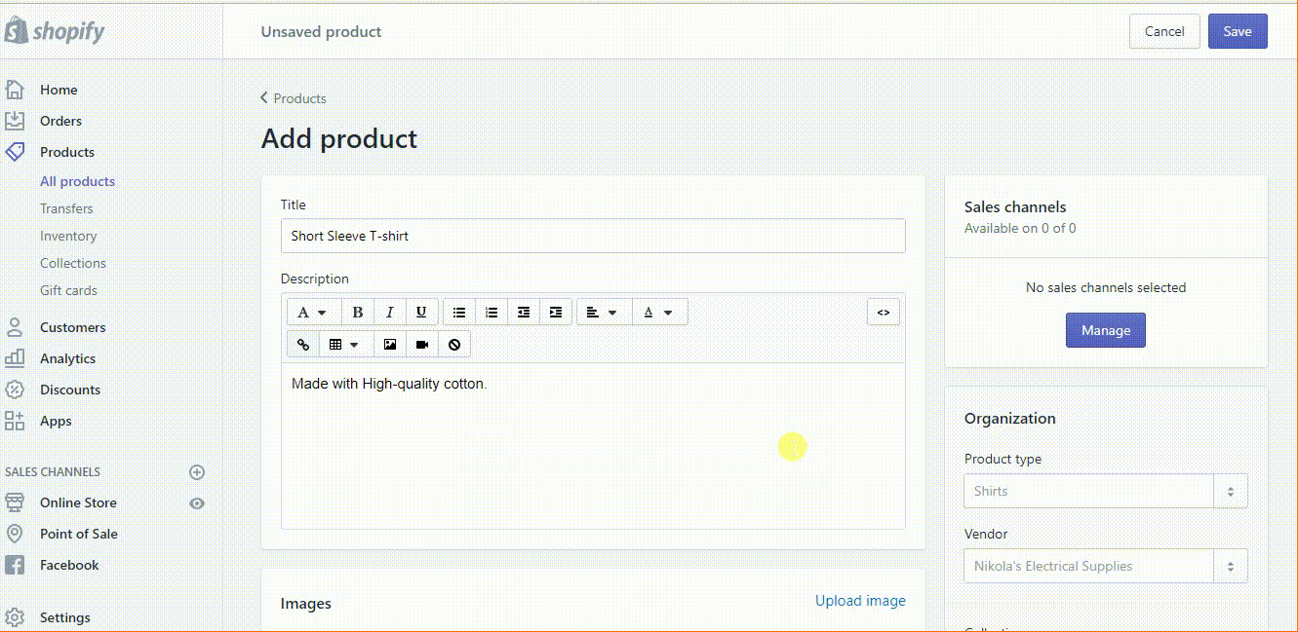
Task: Open the text formatting dropdown
Action: [x=314, y=313]
